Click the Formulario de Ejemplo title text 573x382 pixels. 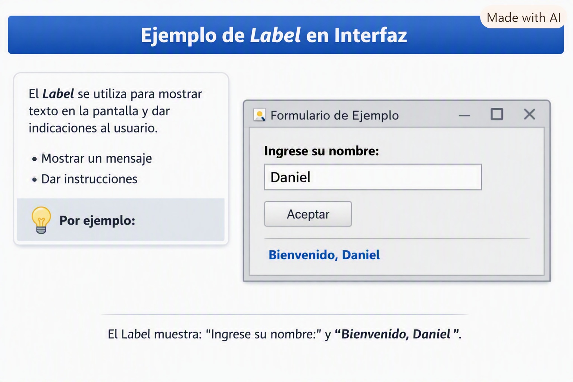click(335, 116)
